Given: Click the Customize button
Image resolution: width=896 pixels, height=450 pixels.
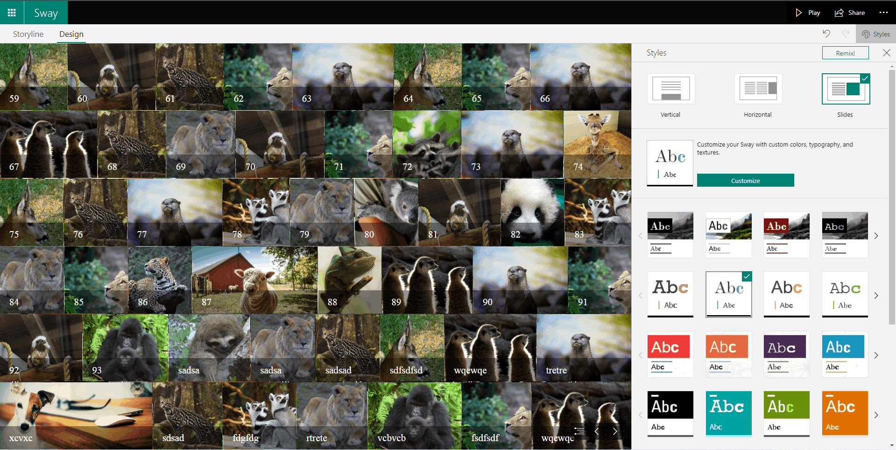Looking at the screenshot, I should 745,180.
